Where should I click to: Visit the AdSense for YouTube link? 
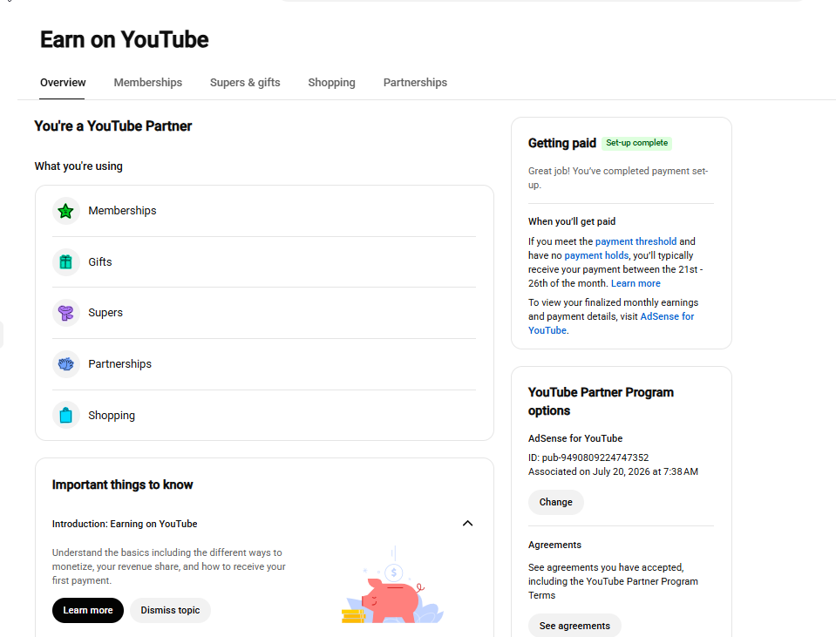[x=611, y=323]
